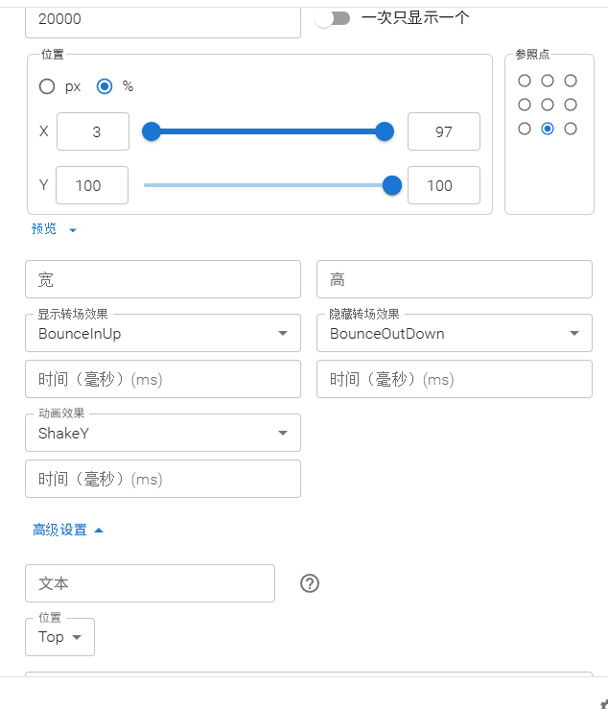Click the question mark help icon
This screenshot has height=709, width=608.
(310, 583)
